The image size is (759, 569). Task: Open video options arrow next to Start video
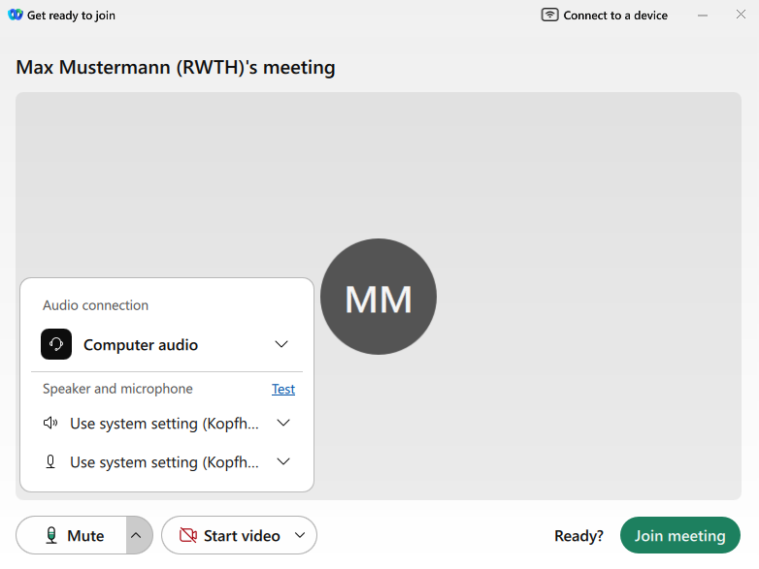click(x=300, y=536)
